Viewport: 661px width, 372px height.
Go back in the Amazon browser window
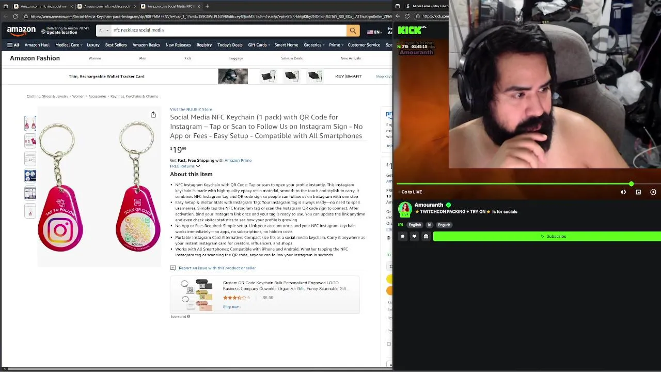pos(6,17)
